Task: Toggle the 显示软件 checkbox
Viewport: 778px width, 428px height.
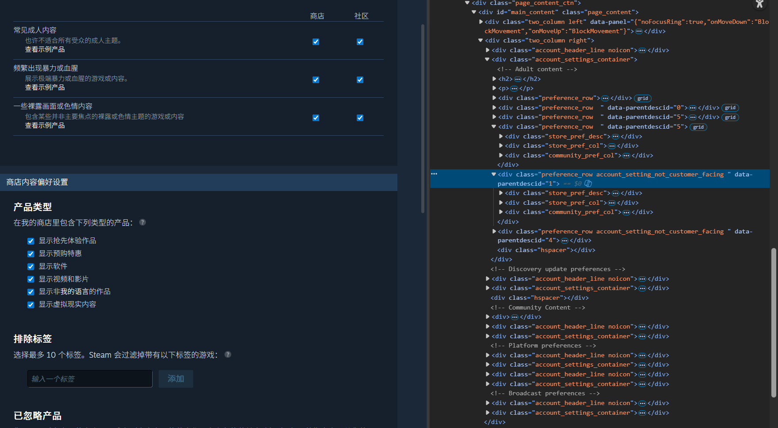Action: [31, 267]
